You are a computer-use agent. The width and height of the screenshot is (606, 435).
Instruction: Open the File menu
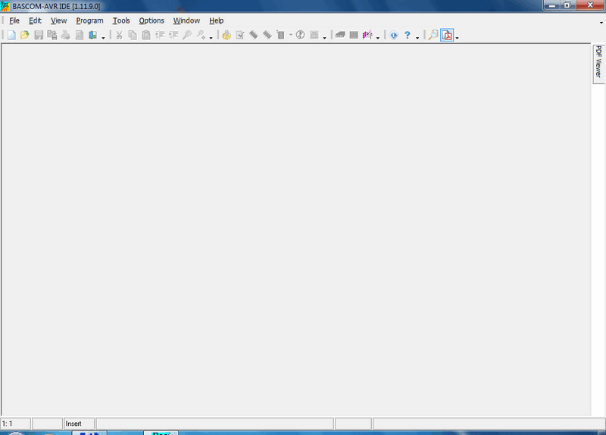14,21
